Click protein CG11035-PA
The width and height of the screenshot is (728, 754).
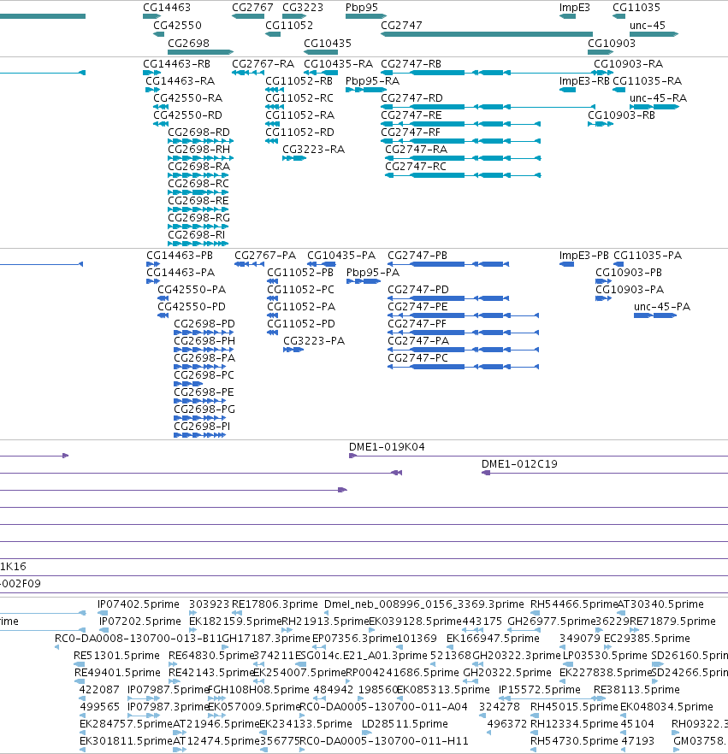(x=648, y=256)
